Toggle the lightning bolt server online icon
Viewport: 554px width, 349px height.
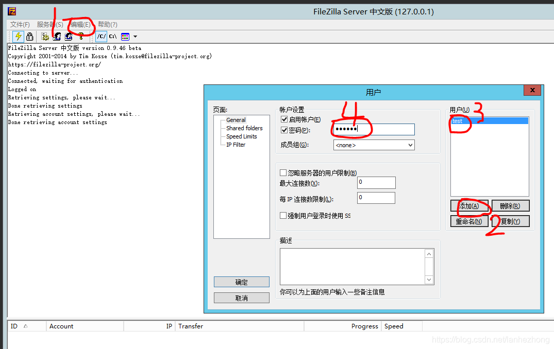click(x=18, y=37)
